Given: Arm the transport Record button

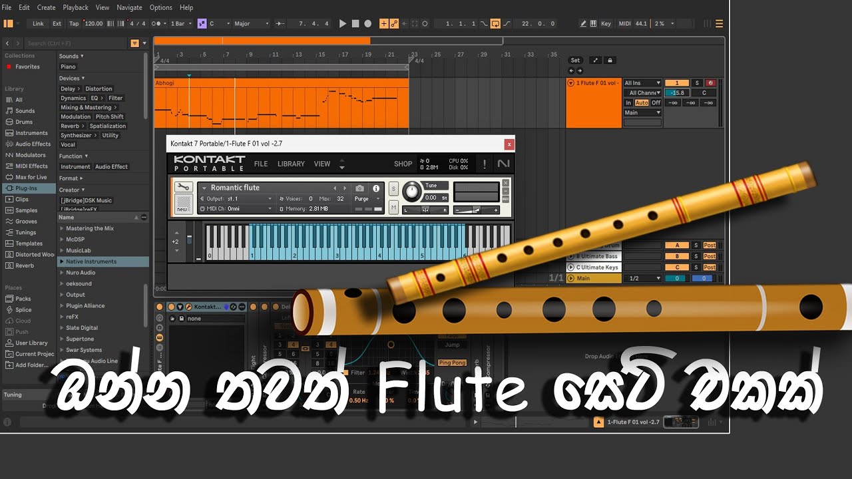Looking at the screenshot, I should [367, 23].
